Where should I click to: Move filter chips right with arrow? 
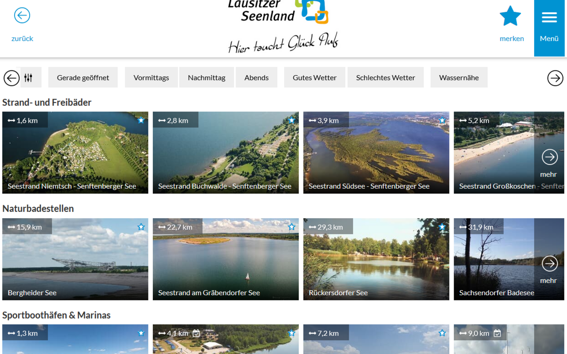(x=555, y=78)
